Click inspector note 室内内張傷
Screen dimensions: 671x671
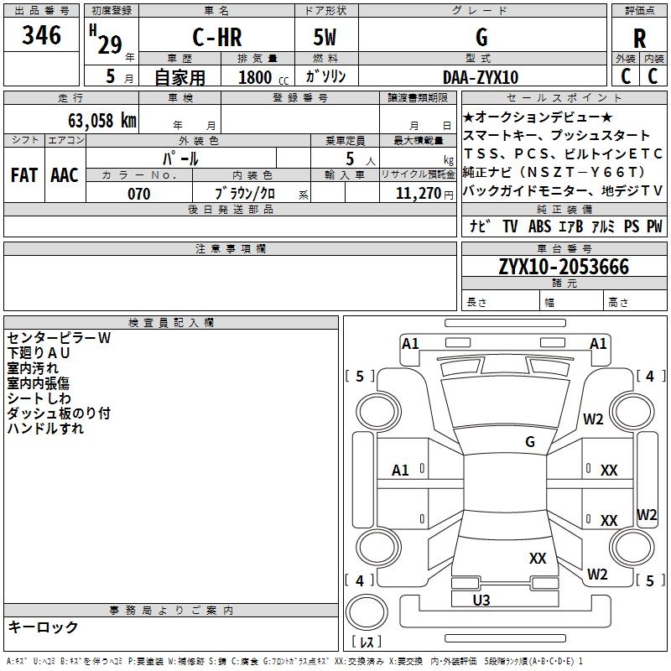pos(38,383)
